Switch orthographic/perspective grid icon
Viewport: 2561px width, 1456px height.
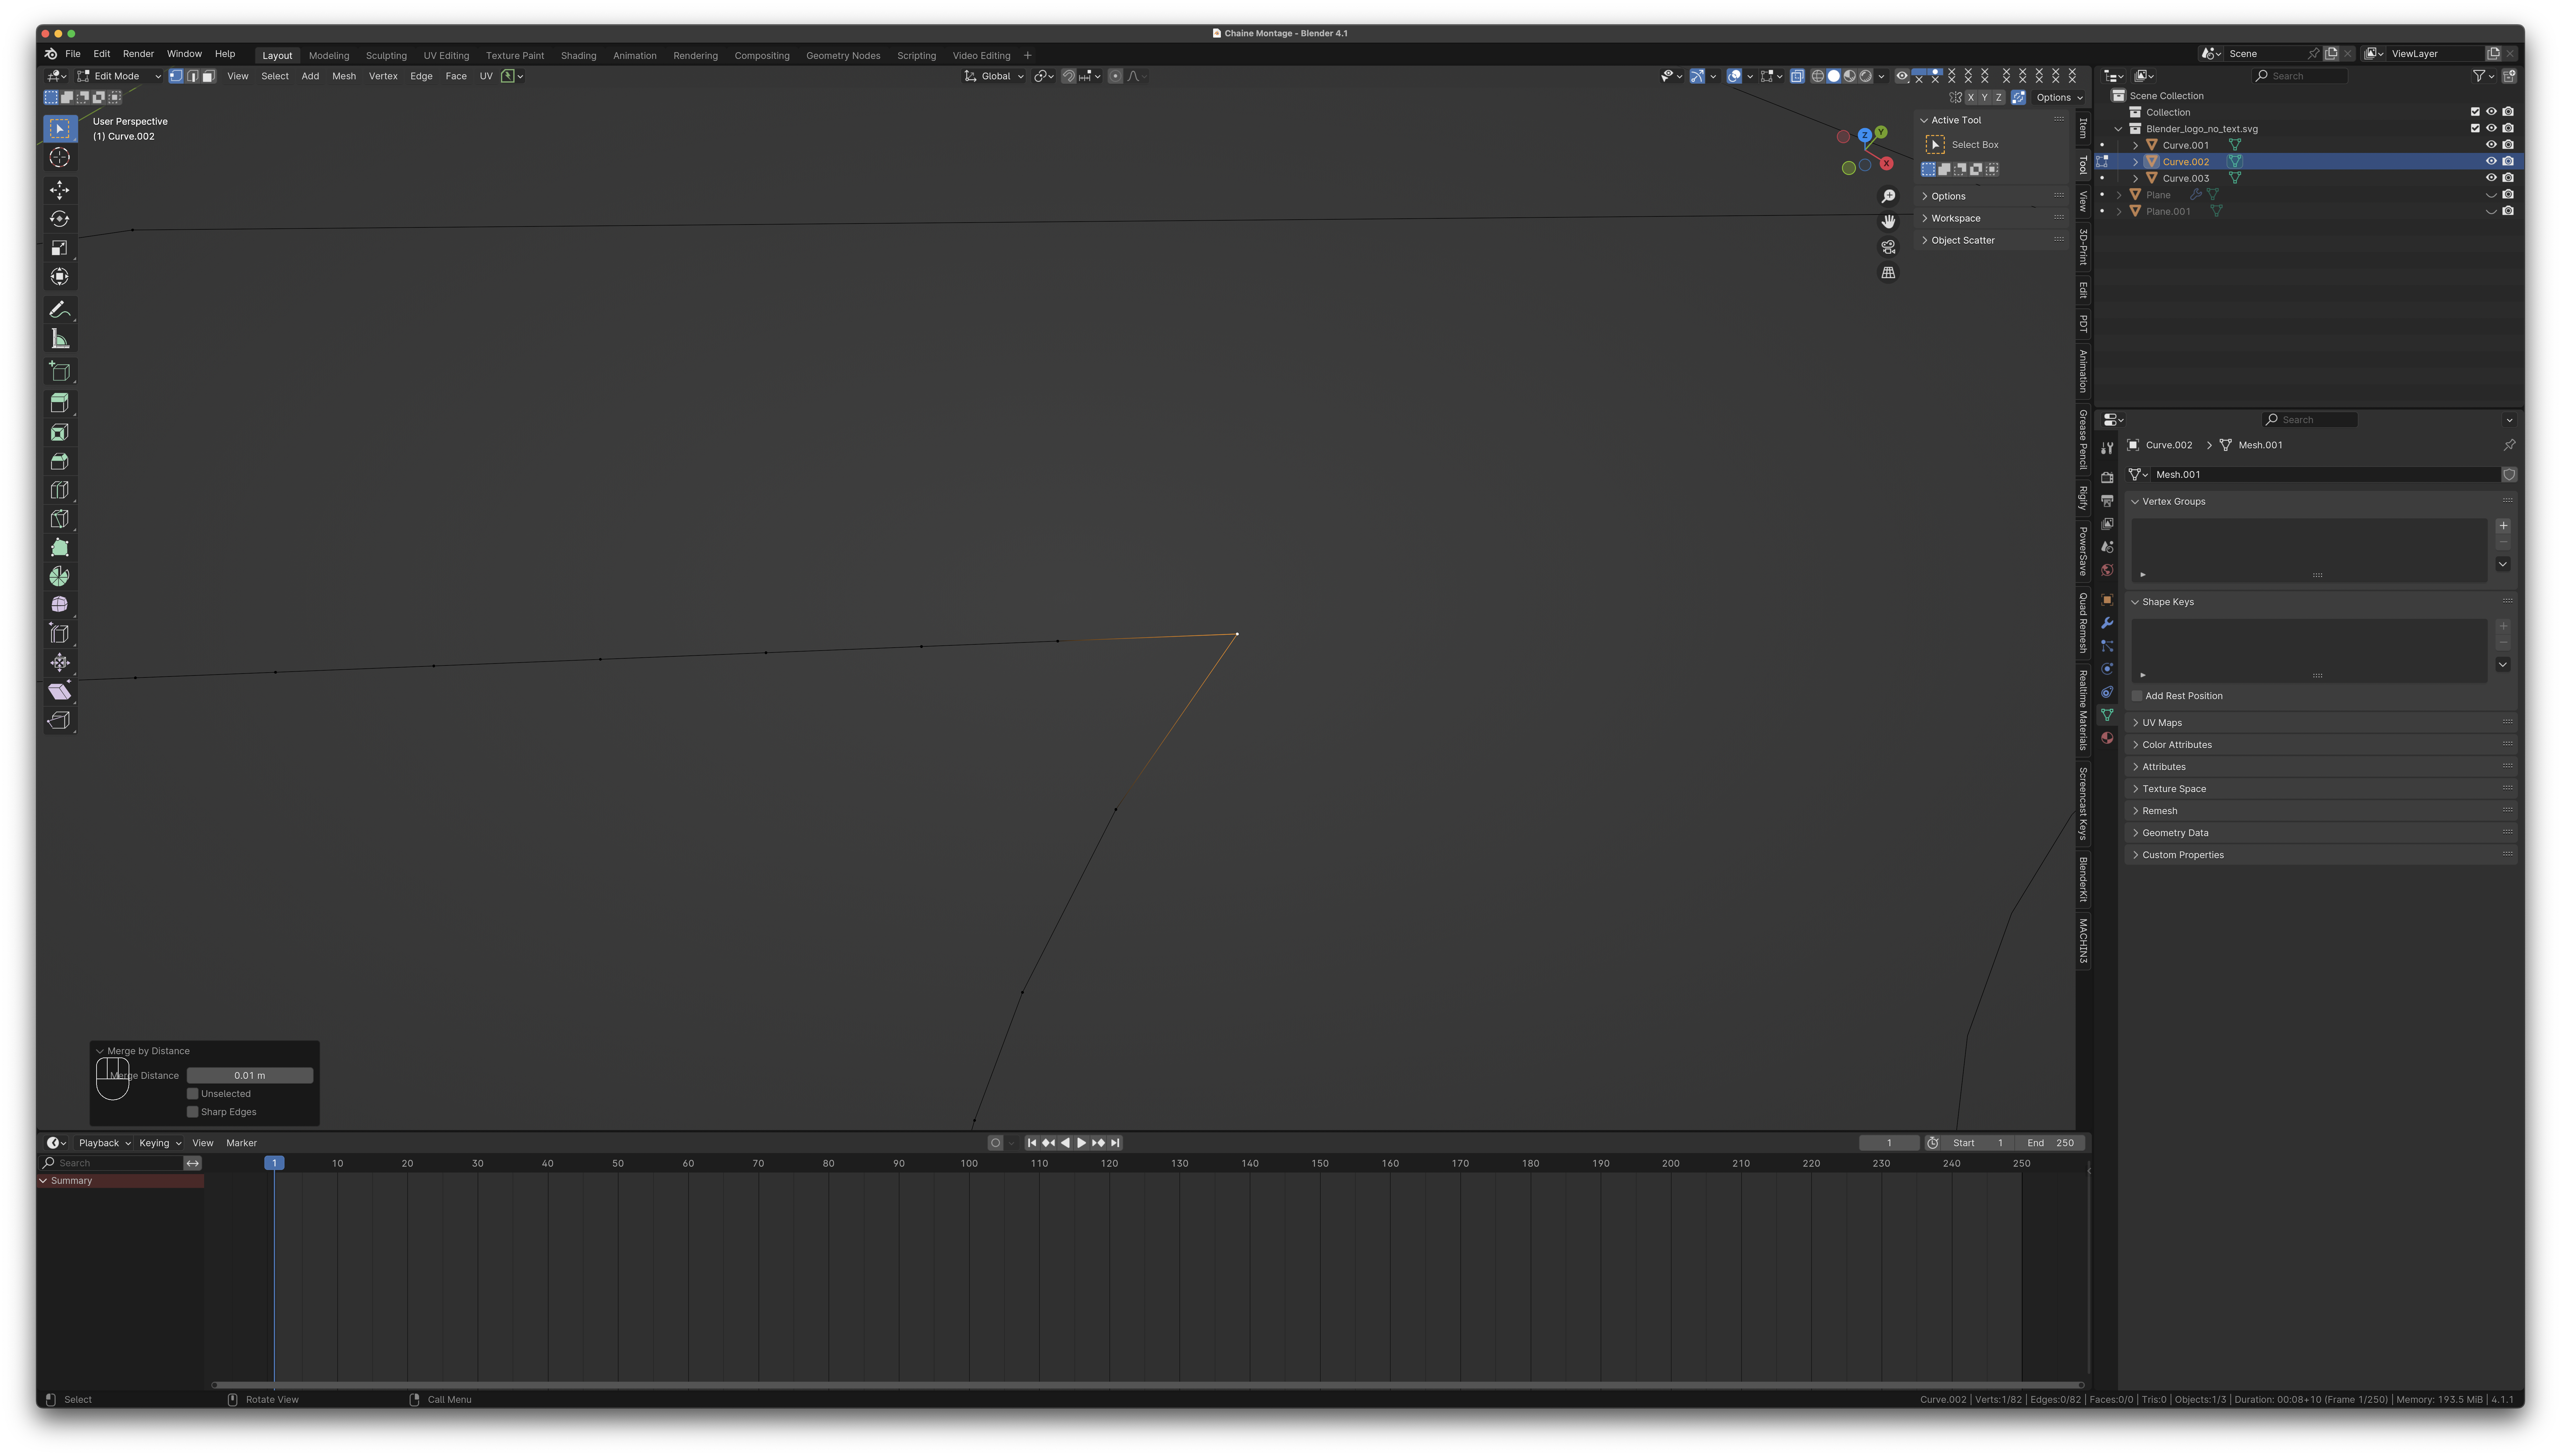(x=1888, y=273)
